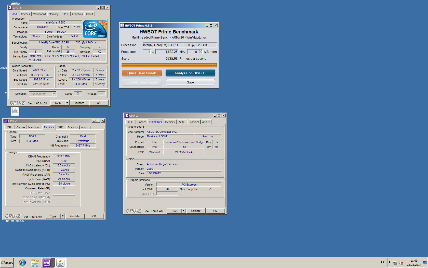This screenshot has height=268, width=428.
Task: Expand Tools dropdown arrow in CPU tab window
Action: tap(67, 103)
